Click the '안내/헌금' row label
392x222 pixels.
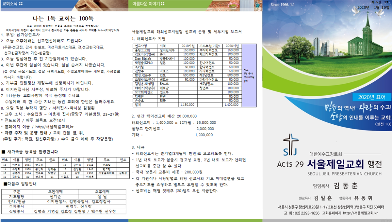coord(16,202)
